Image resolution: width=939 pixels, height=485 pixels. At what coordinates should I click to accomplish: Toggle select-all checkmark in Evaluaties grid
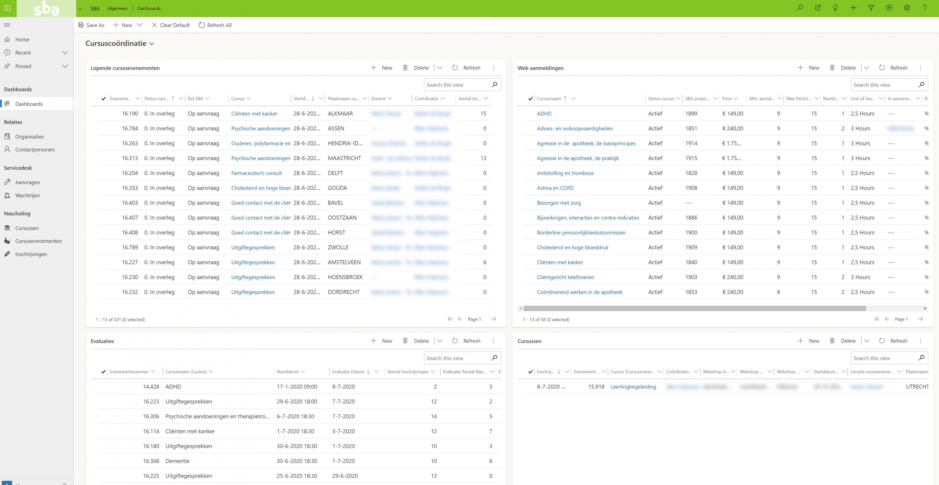click(x=103, y=372)
